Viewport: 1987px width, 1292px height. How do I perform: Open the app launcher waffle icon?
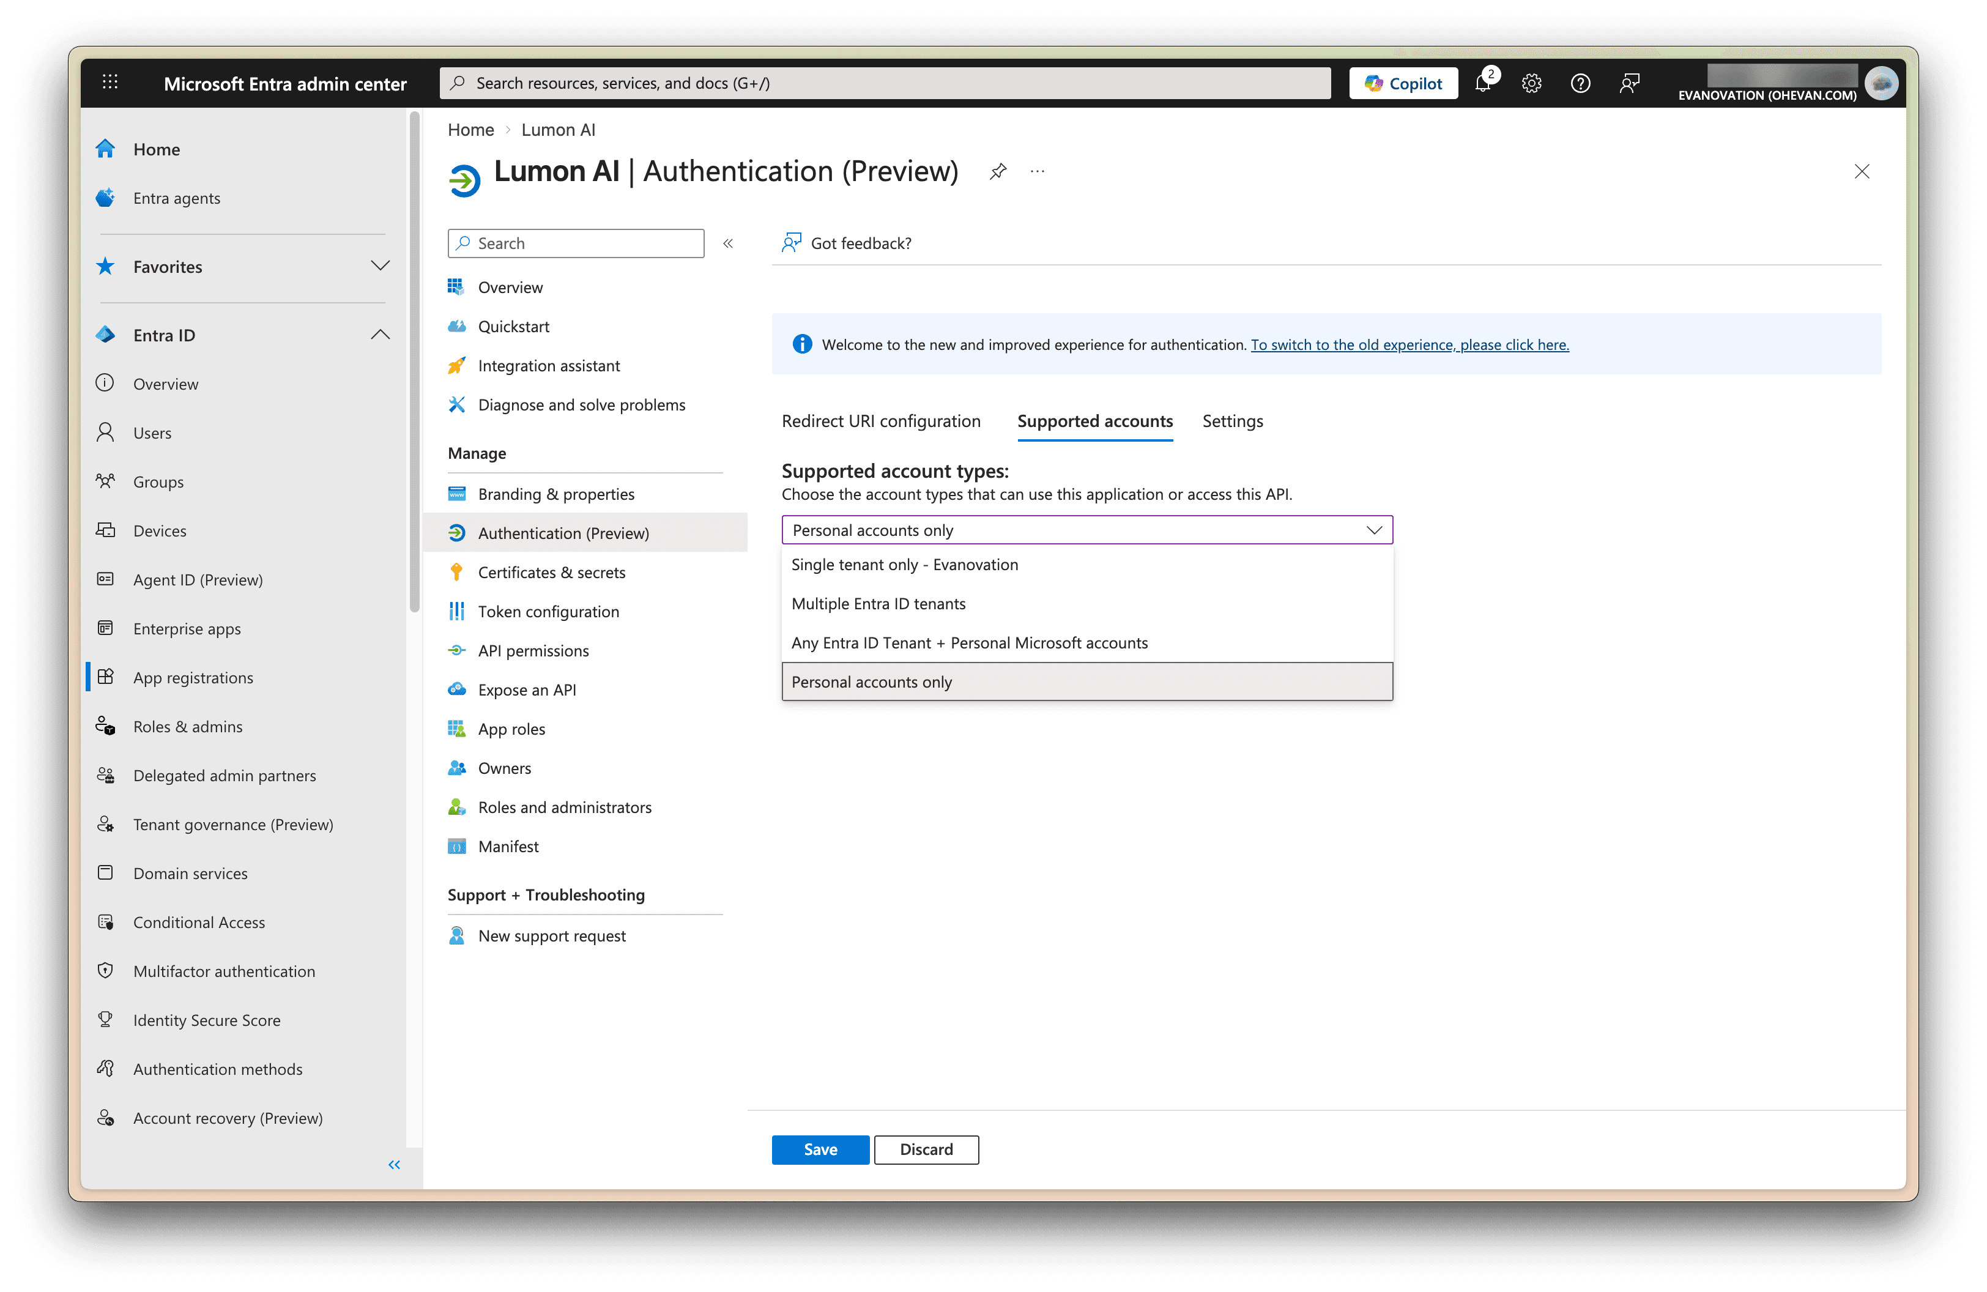[110, 83]
